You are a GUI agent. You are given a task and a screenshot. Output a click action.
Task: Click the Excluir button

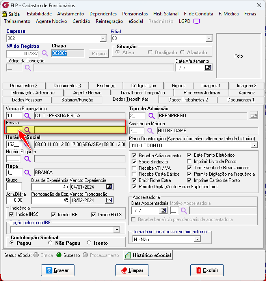207,270
